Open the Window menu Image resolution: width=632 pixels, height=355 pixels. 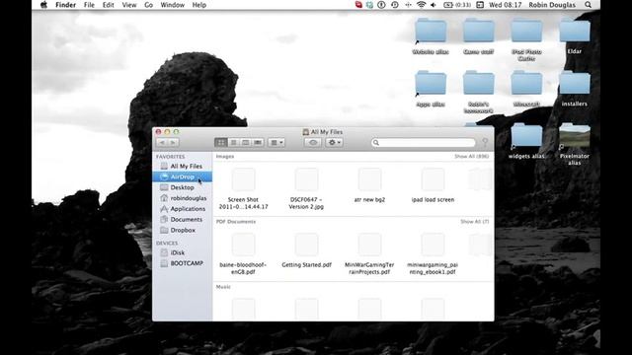pos(172,5)
